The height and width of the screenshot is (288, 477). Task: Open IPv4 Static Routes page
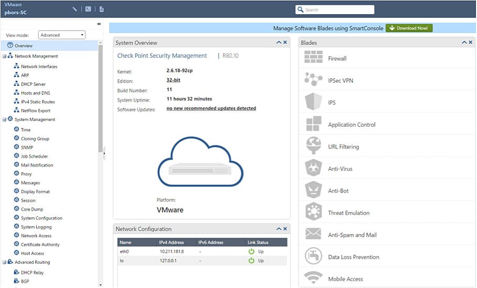coord(38,102)
